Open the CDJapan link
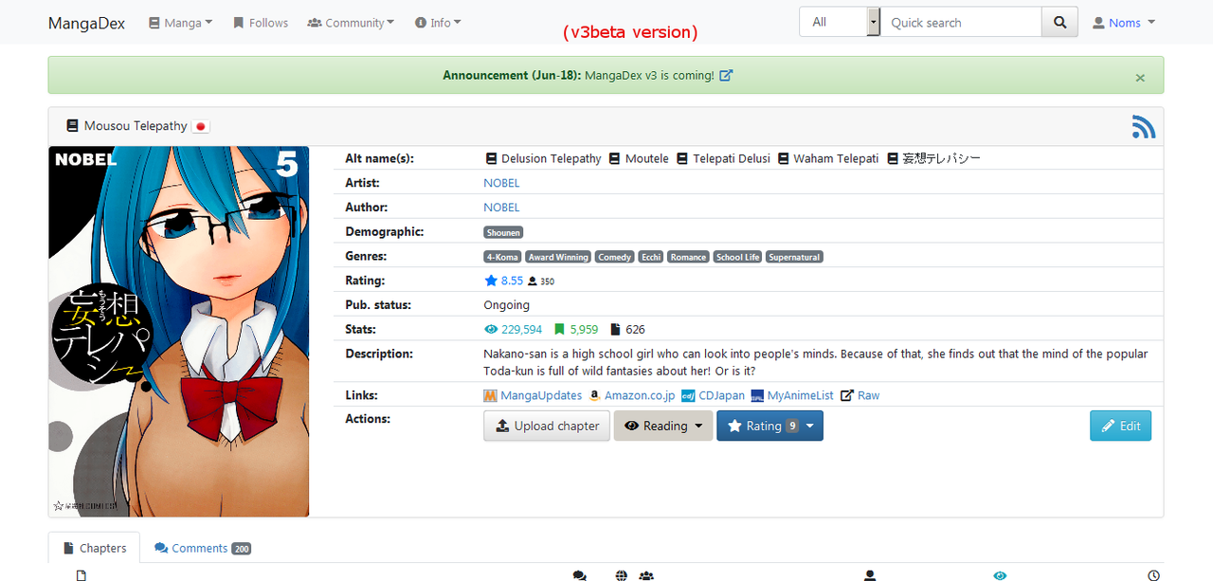Screen dimensions: 1213x581 tap(721, 395)
